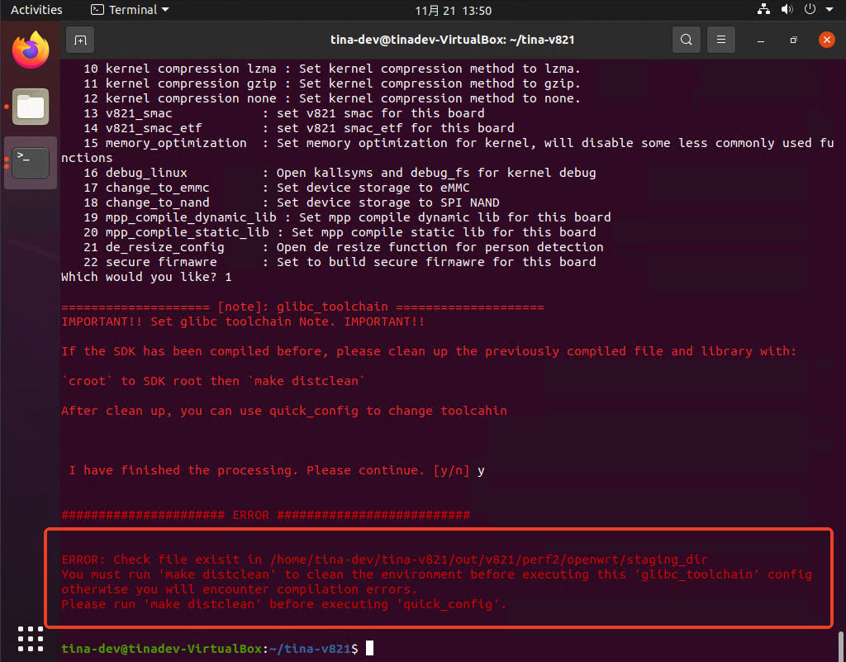The height and width of the screenshot is (662, 846).
Task: Open the terminal hamburger menu
Action: pyautogui.click(x=721, y=39)
